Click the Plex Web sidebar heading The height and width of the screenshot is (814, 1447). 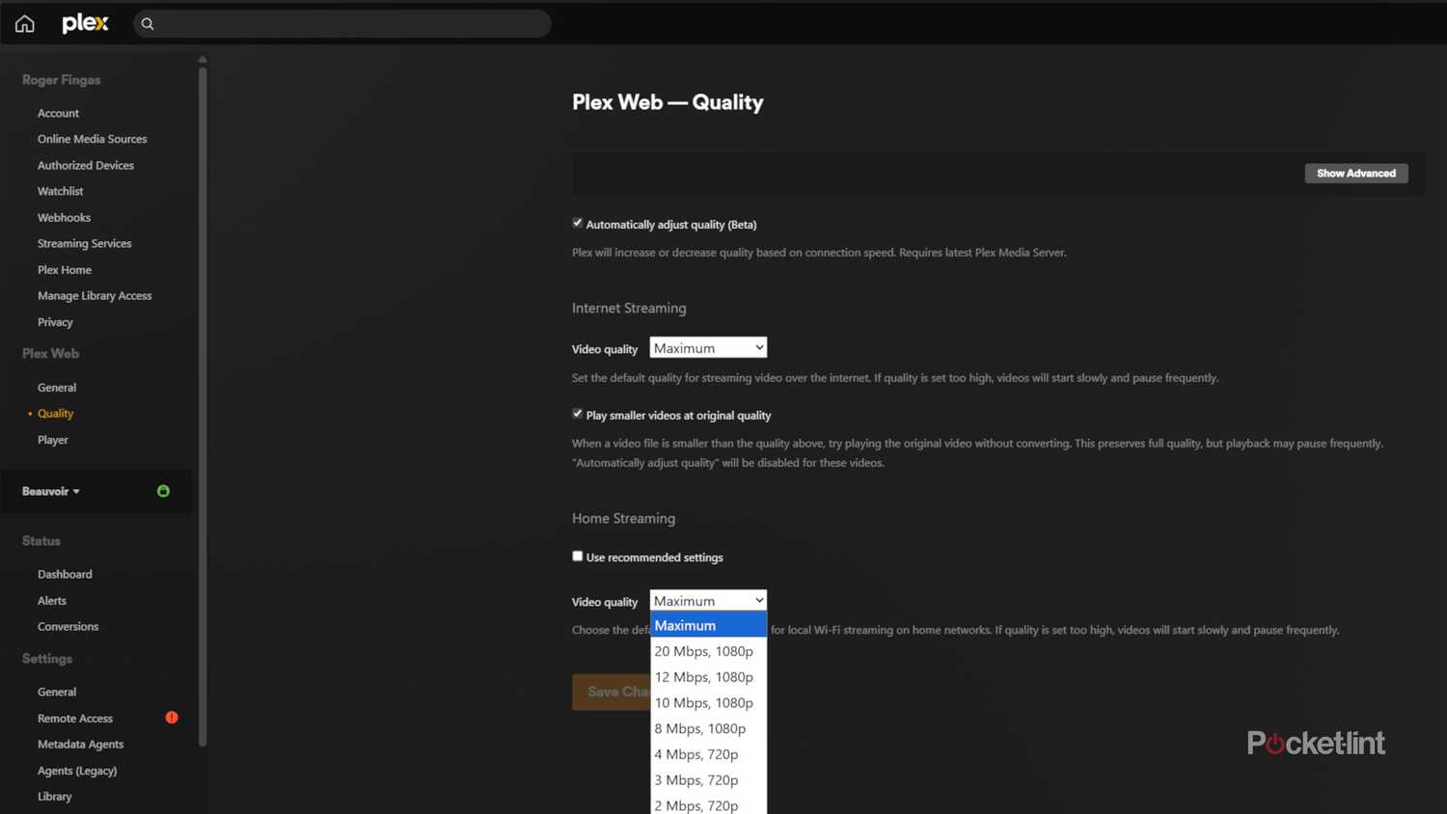(50, 354)
